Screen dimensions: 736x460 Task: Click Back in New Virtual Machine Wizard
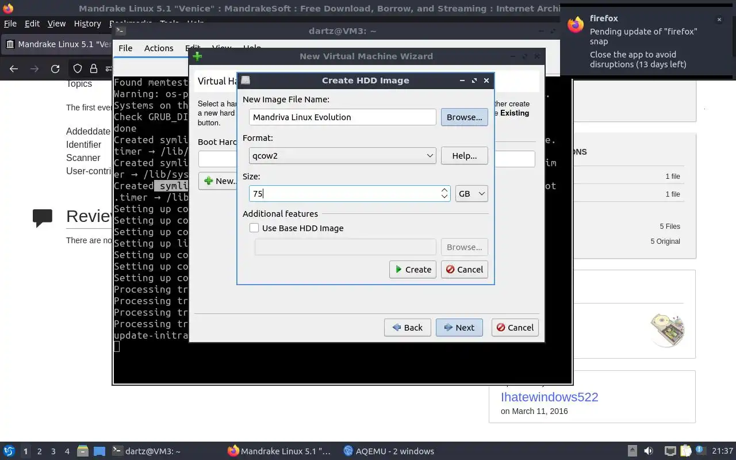click(x=407, y=328)
